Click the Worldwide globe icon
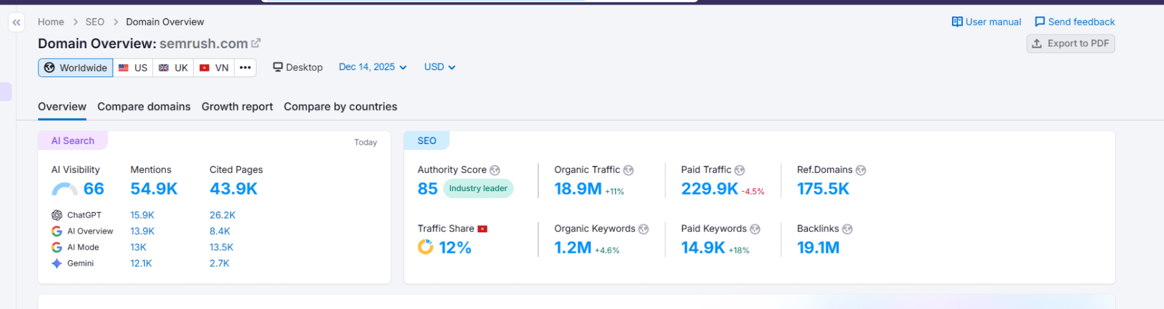Screen dimensions: 1164x309 (49, 67)
